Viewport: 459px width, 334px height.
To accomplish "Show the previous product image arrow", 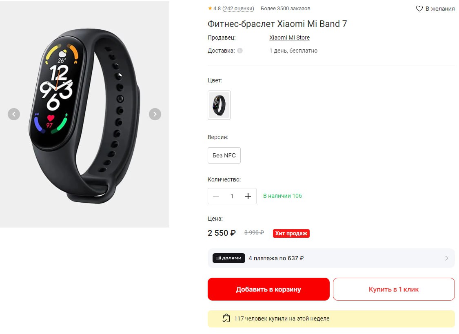I will tap(14, 114).
